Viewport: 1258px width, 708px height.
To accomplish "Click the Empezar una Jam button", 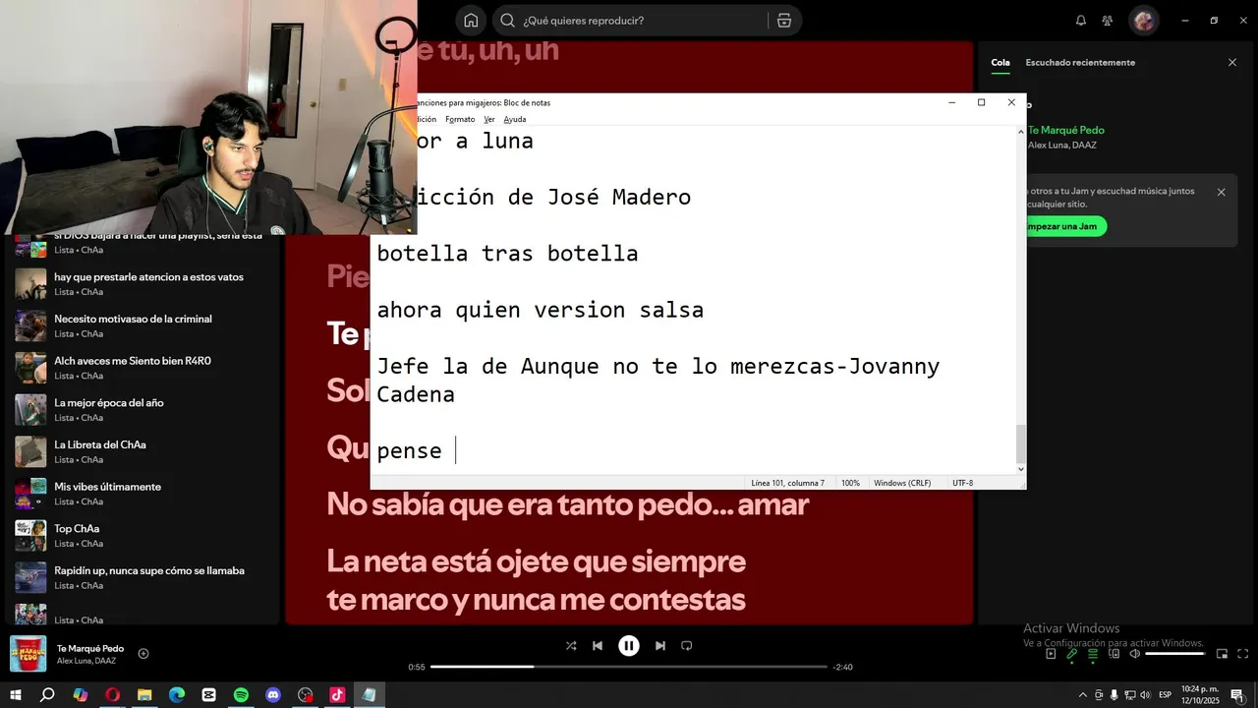I will point(1065,226).
